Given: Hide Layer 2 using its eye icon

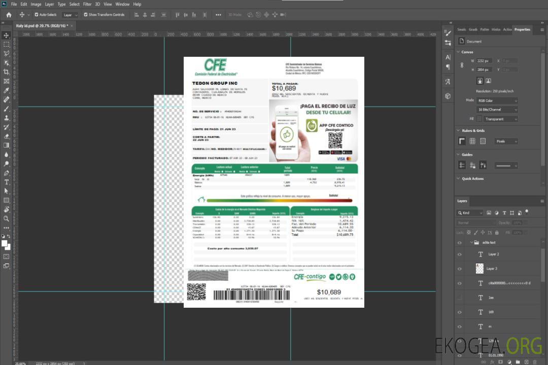Looking at the screenshot, I should (x=460, y=254).
